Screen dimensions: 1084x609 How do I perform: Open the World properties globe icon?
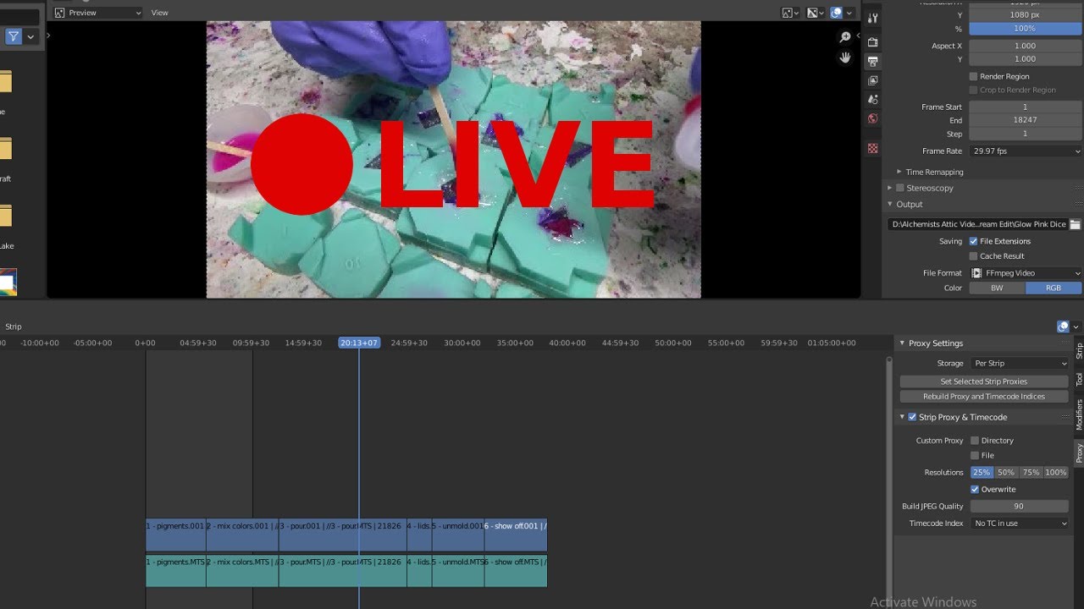873,118
